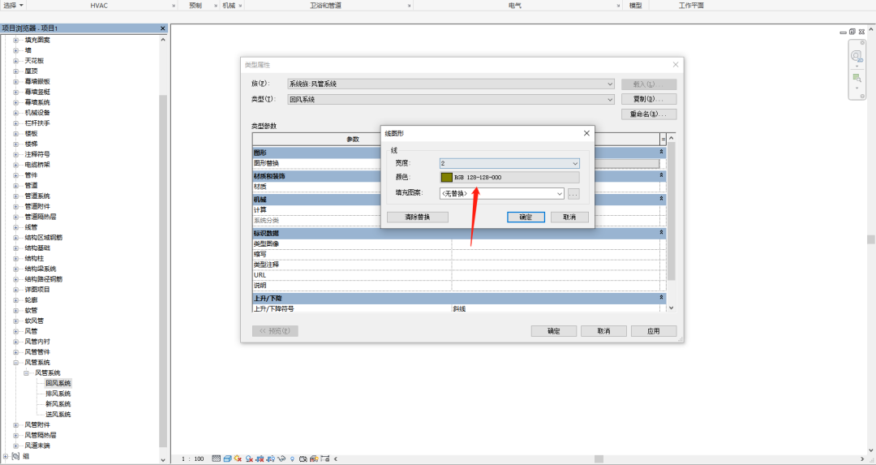Open the line width dropdown showing 2

tap(509, 163)
